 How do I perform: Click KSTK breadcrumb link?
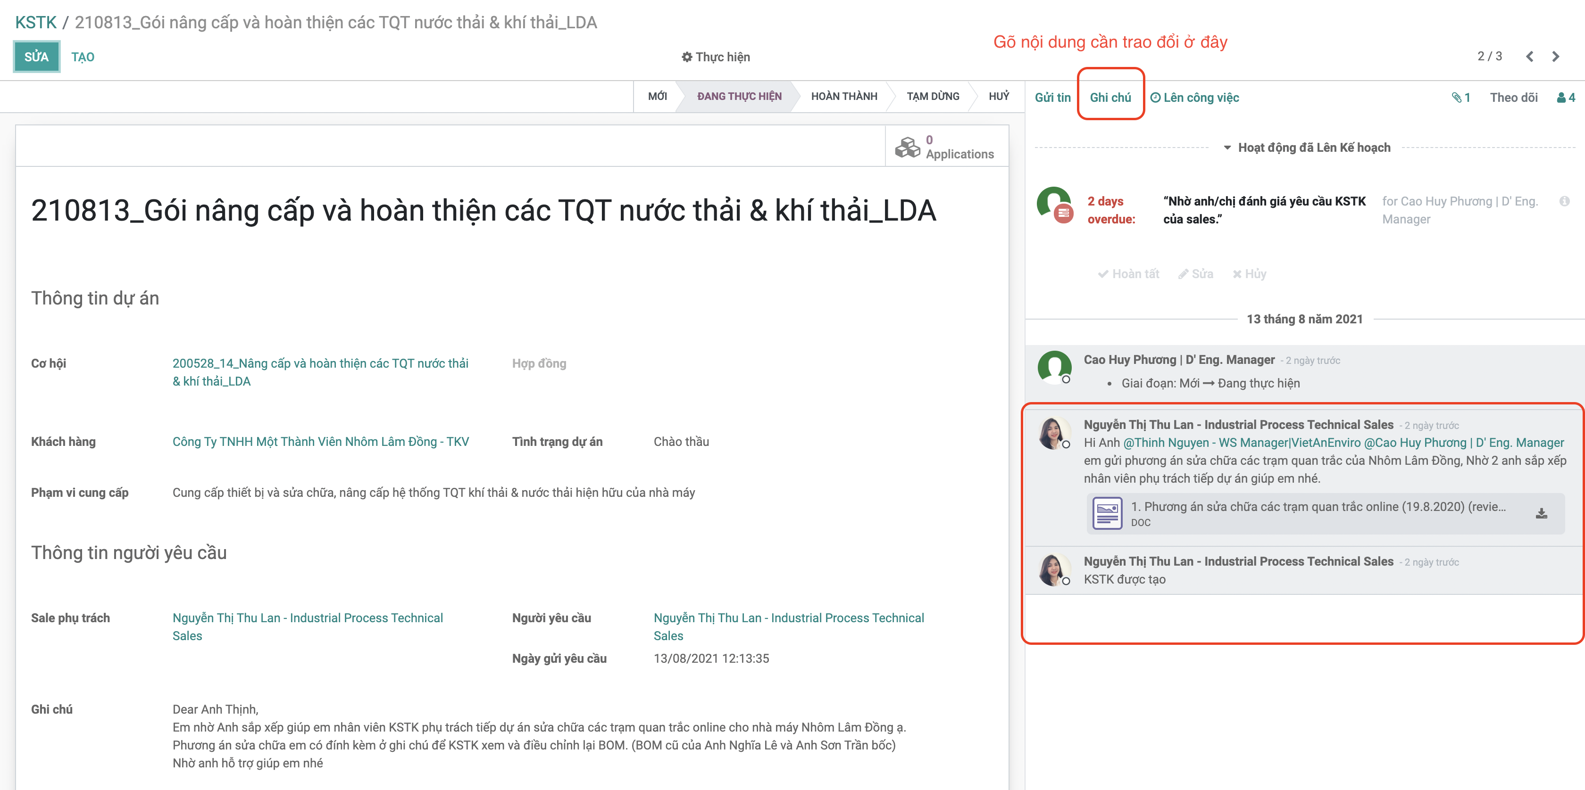[x=36, y=22]
